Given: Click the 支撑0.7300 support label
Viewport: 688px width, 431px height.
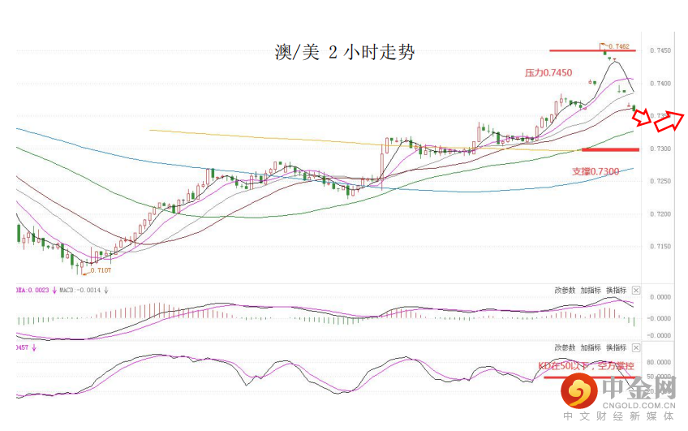Looking at the screenshot, I should point(596,171).
